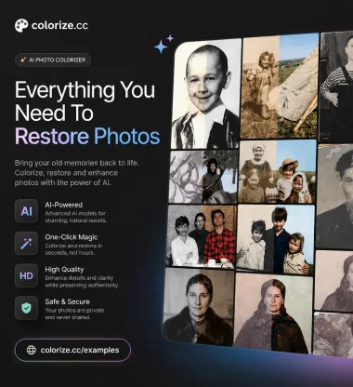Open the woman with three children photo
Image resolution: width=353 pixels, height=387 pixels.
point(278,171)
